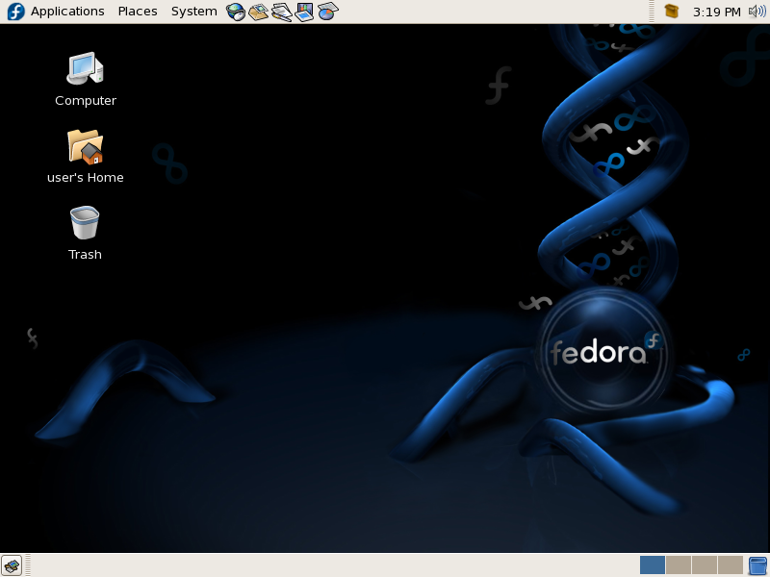Switch to the first workspace
Image resolution: width=770 pixels, height=577 pixels.
click(x=653, y=565)
